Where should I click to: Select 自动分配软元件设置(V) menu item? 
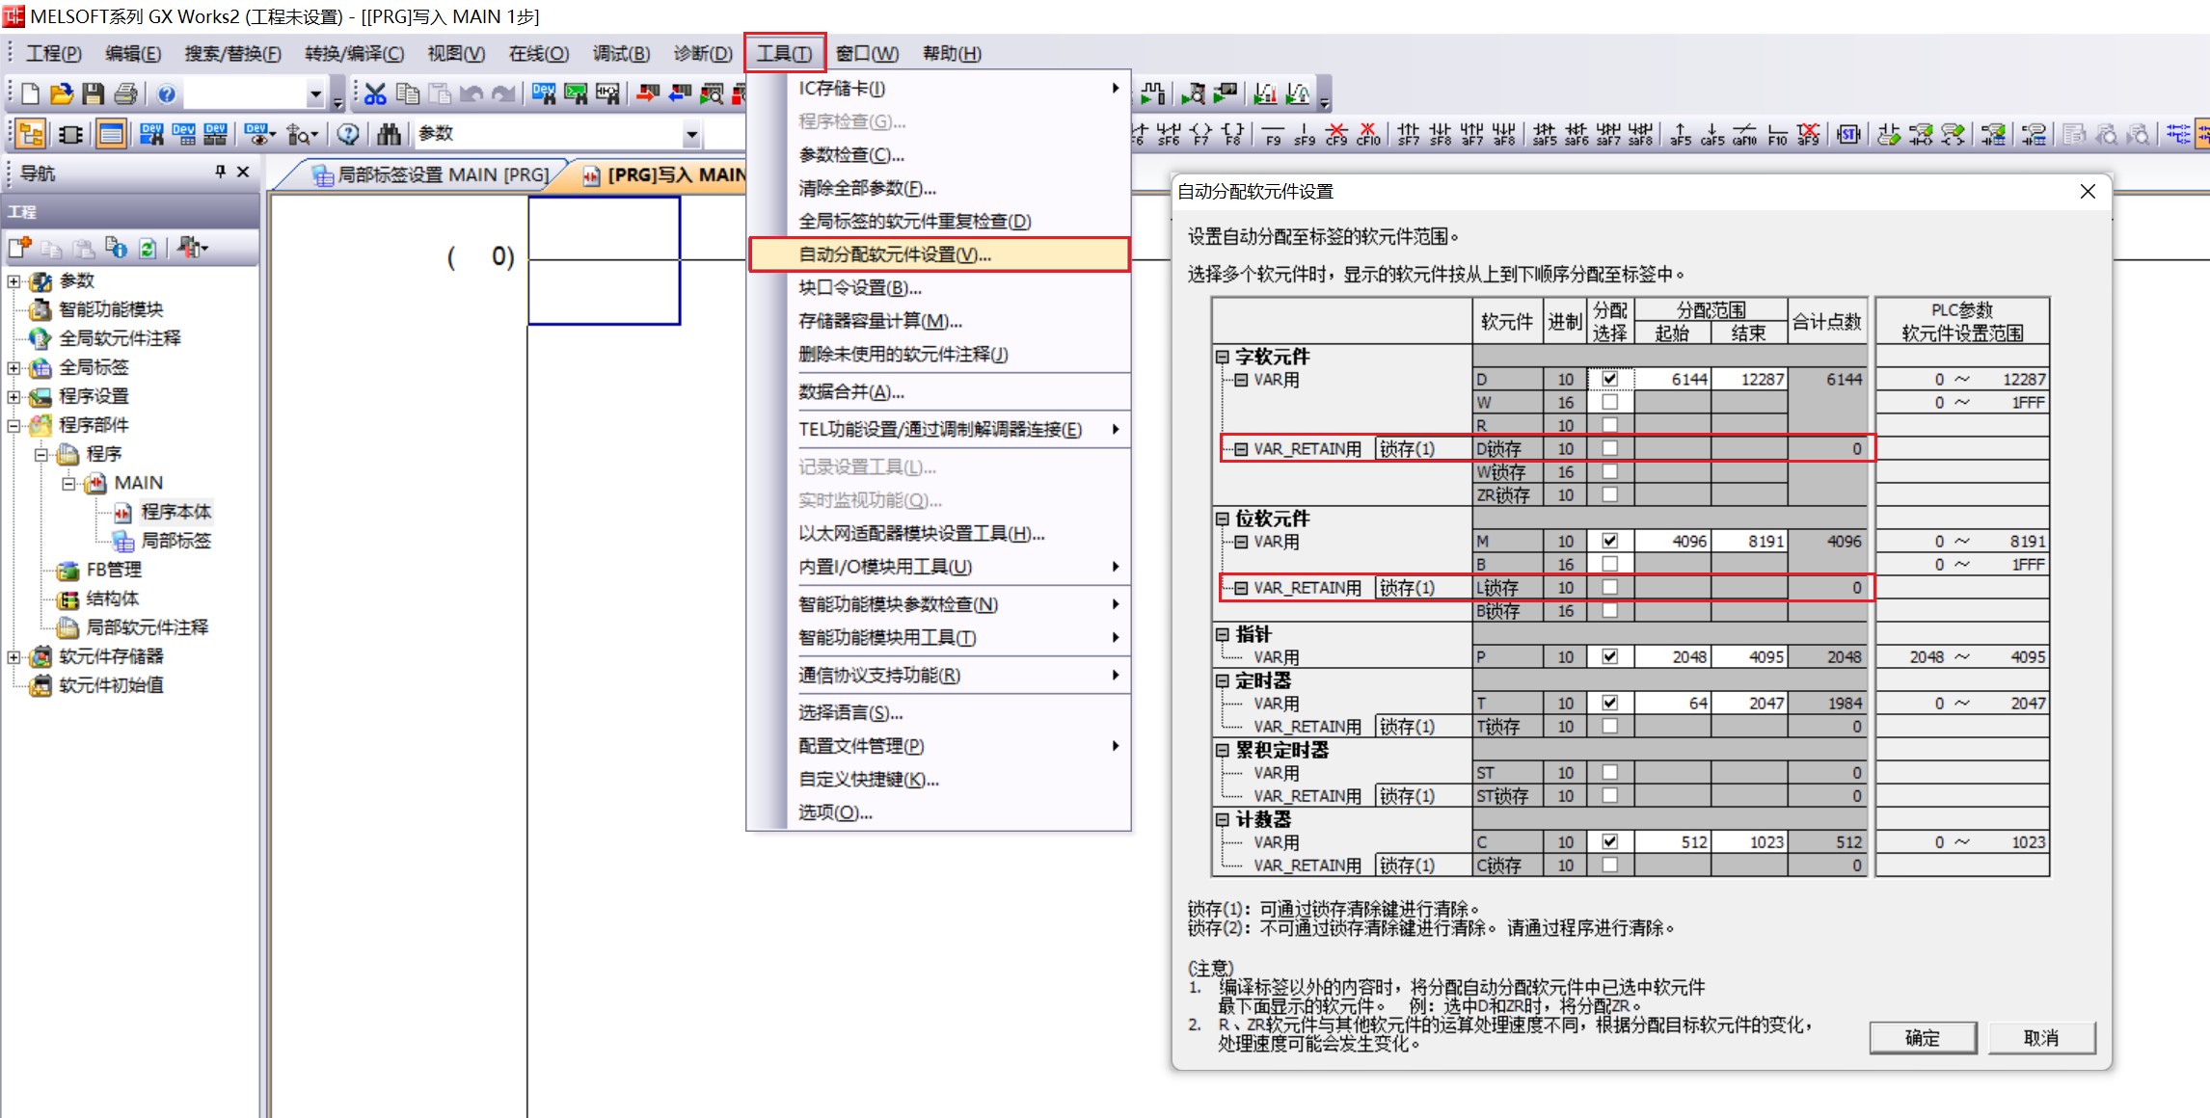895,254
